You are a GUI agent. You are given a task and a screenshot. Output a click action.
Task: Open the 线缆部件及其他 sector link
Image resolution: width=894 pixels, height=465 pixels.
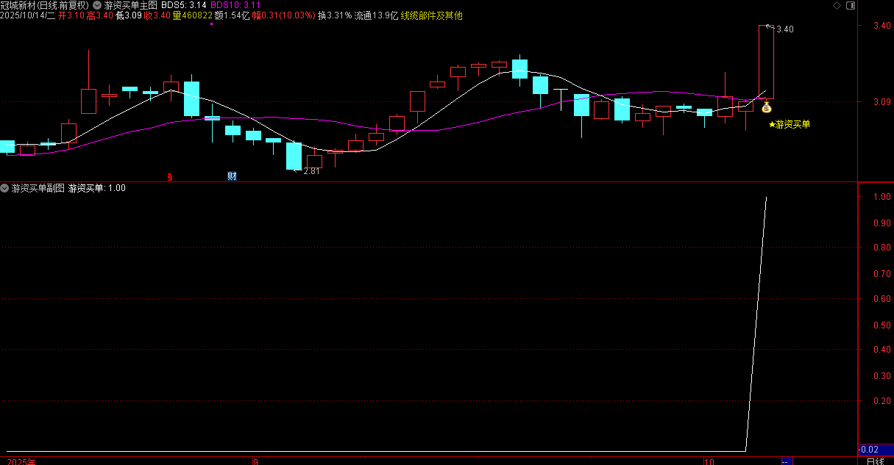[432, 15]
